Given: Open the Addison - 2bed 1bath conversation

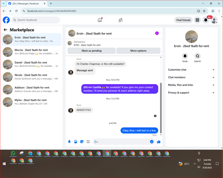Looking at the screenshot, I should pyautogui.click(x=31, y=89).
